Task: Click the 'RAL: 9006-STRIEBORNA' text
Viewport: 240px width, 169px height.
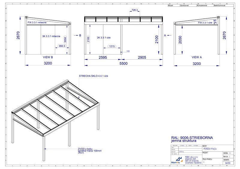Action: pos(192,138)
